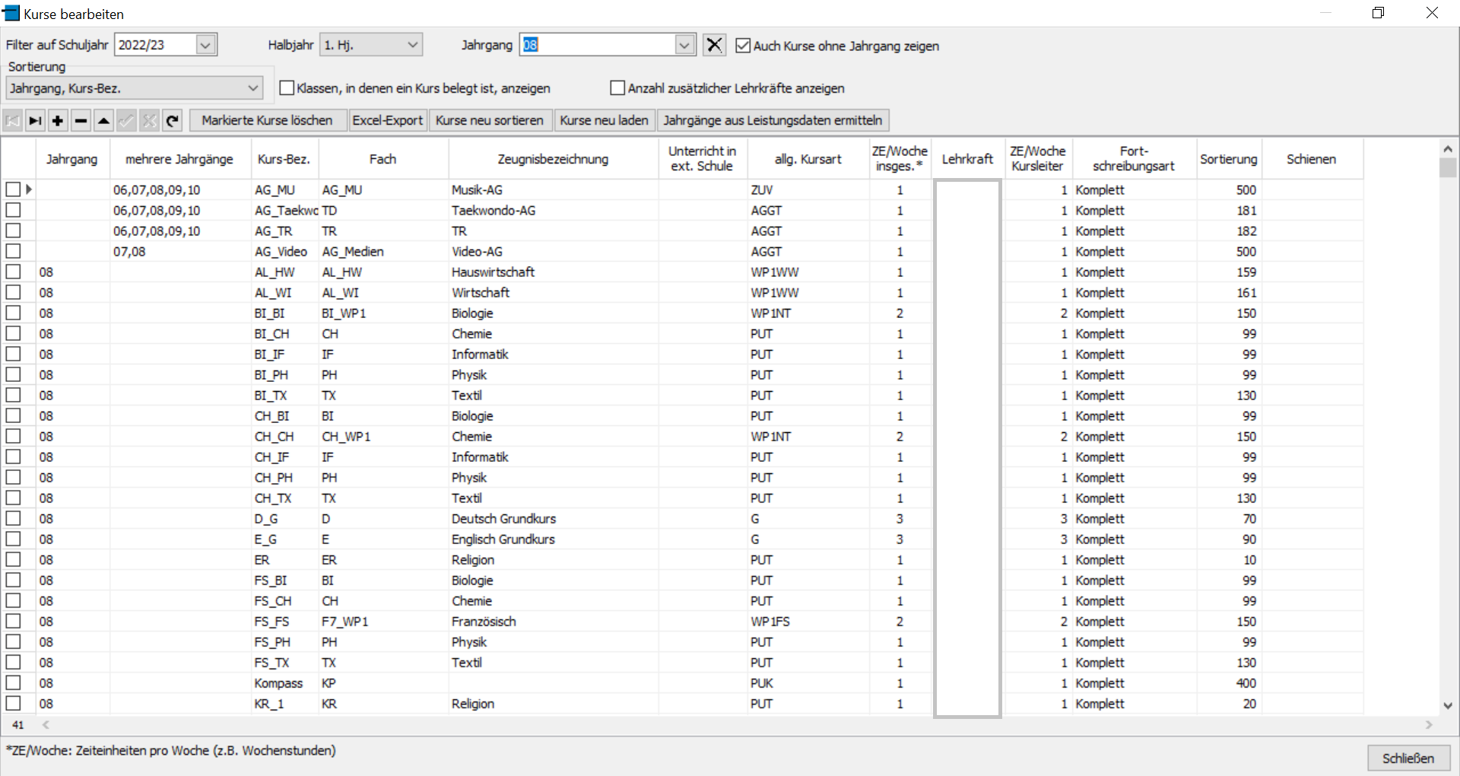This screenshot has width=1460, height=776.
Task: Jump to the last record with the navigator
Action: pos(35,120)
